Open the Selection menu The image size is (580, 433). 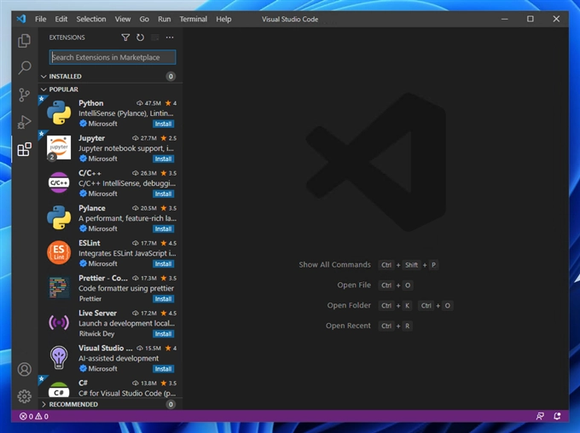coord(91,19)
